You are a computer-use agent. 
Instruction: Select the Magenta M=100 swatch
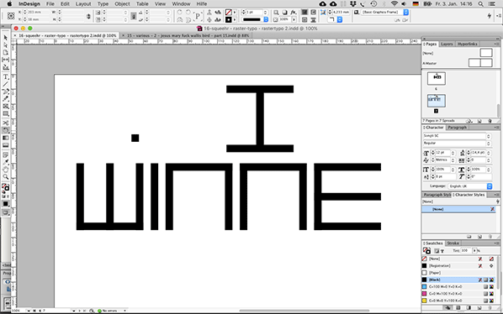[458, 294]
